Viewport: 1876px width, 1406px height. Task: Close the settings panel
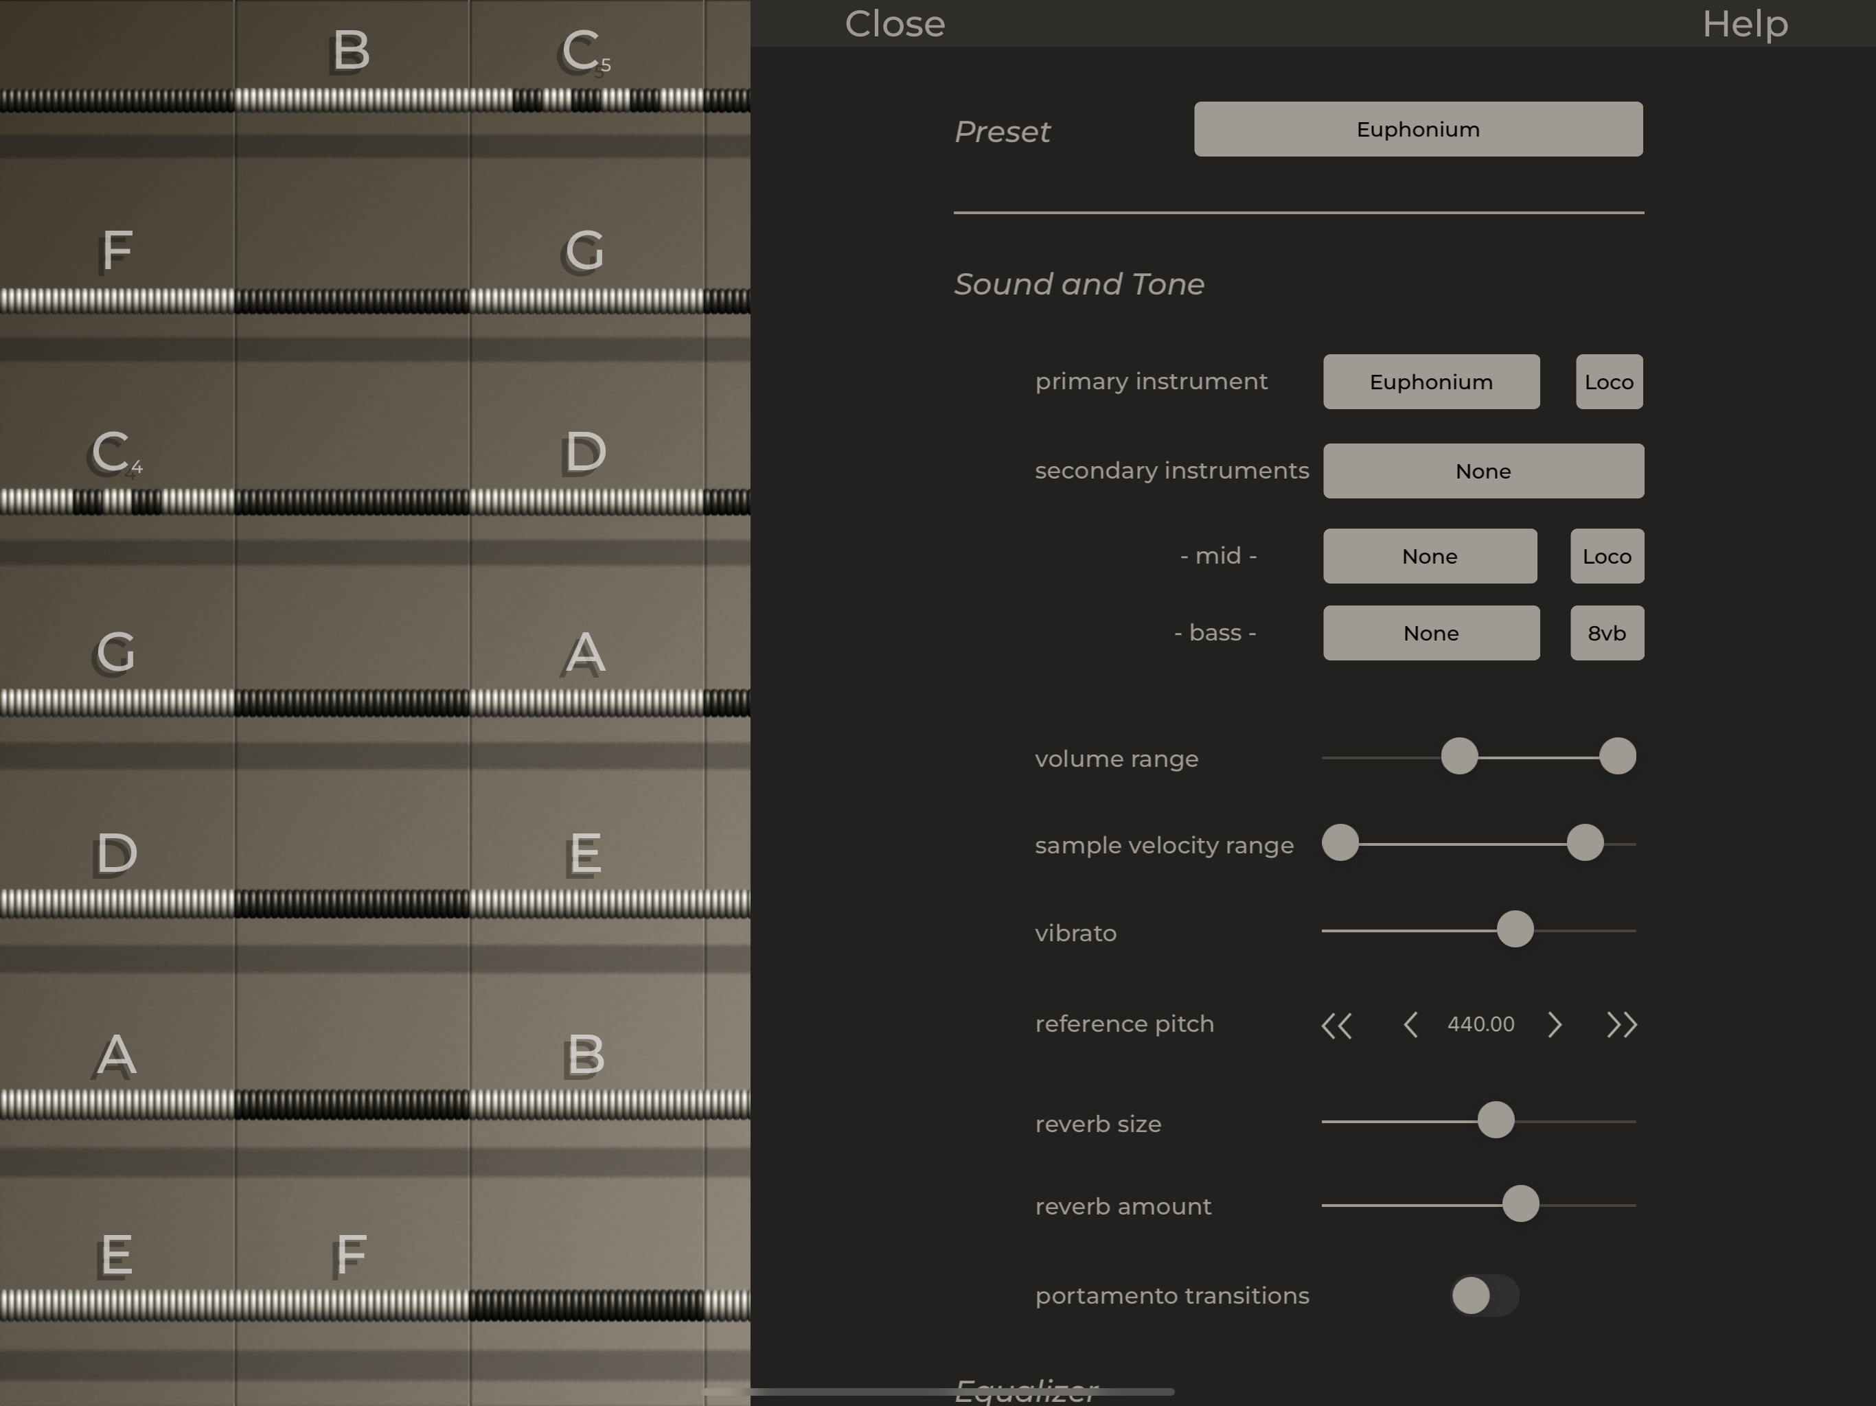(x=895, y=24)
